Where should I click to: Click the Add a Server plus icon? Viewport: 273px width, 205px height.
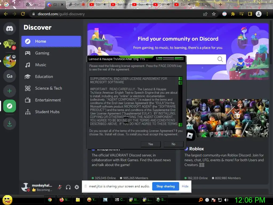(x=10, y=91)
